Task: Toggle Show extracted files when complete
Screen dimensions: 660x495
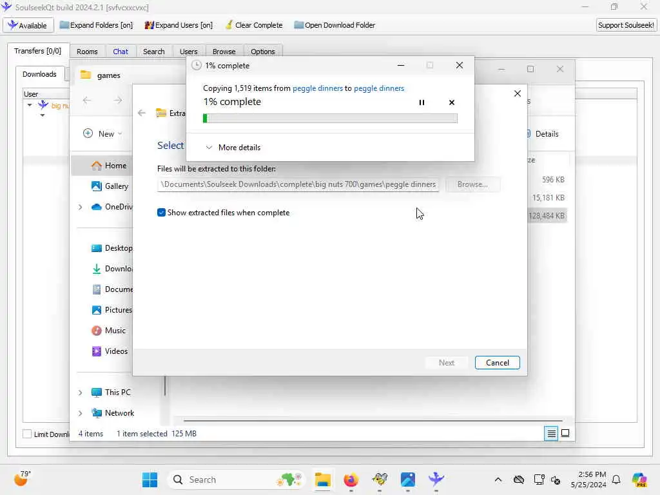Action: coord(161,213)
